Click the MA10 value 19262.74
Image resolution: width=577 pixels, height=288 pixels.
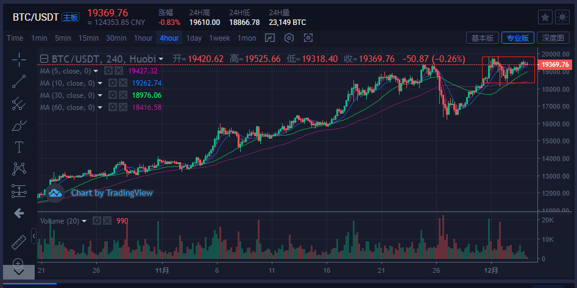pos(147,83)
